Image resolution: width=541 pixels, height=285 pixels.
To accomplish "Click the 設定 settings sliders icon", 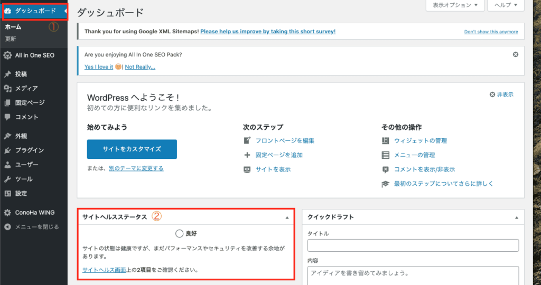I will (x=7, y=193).
